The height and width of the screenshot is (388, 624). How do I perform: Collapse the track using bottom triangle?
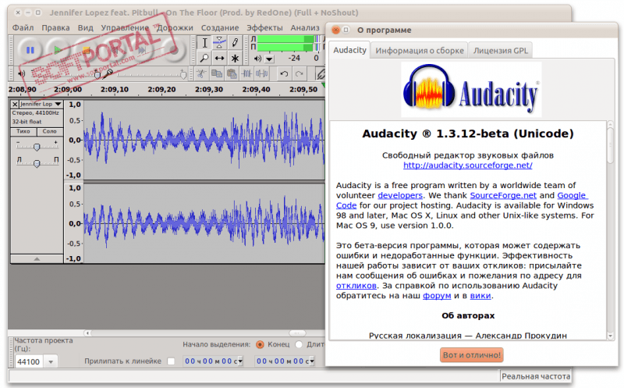37,259
